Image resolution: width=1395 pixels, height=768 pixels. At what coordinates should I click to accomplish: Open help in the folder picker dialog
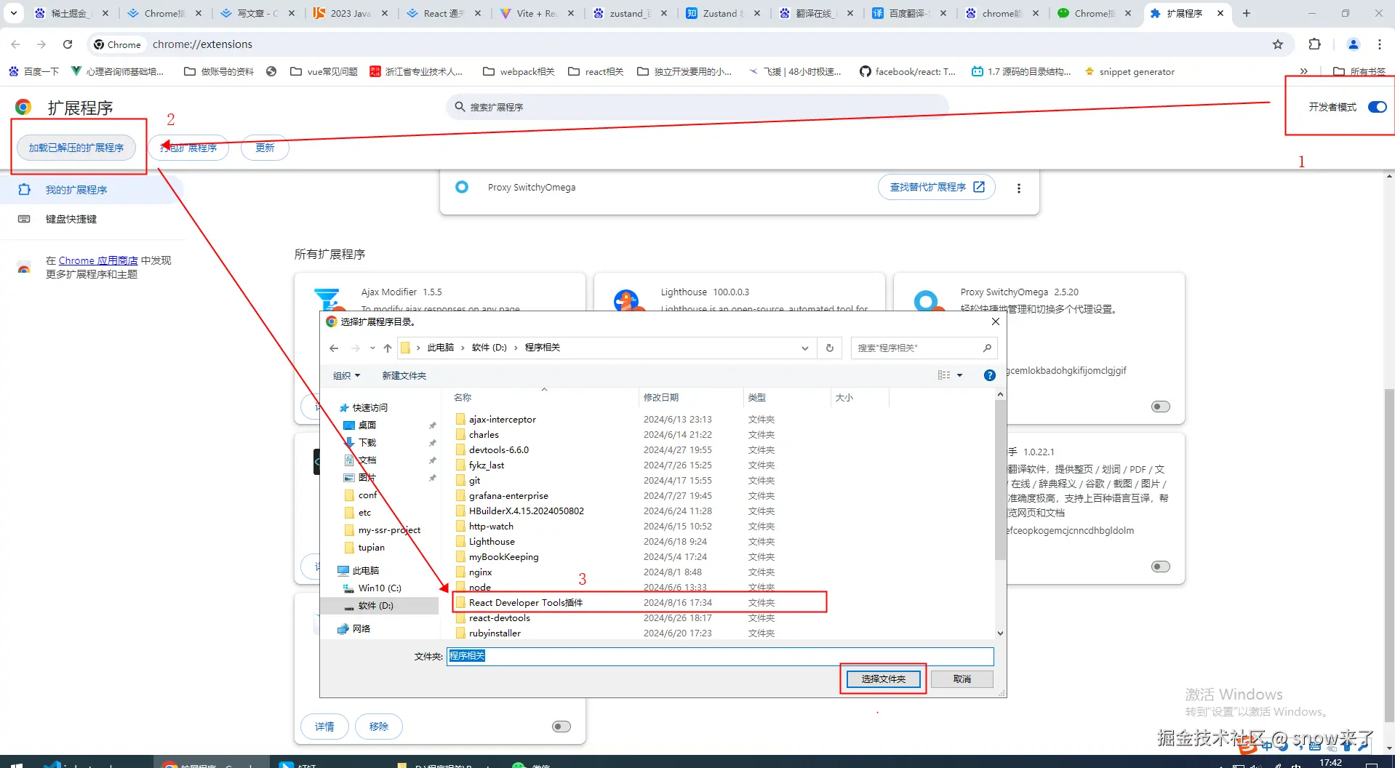(x=989, y=375)
